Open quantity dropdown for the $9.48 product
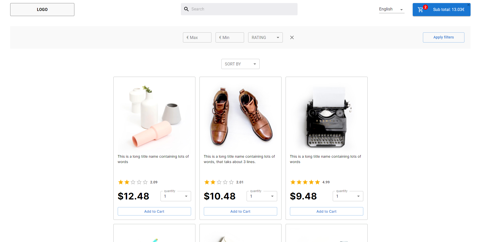The height and width of the screenshot is (242, 481). tap(348, 196)
